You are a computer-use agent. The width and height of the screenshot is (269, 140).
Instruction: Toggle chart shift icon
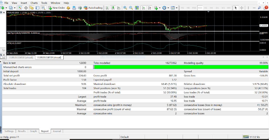(149, 8)
